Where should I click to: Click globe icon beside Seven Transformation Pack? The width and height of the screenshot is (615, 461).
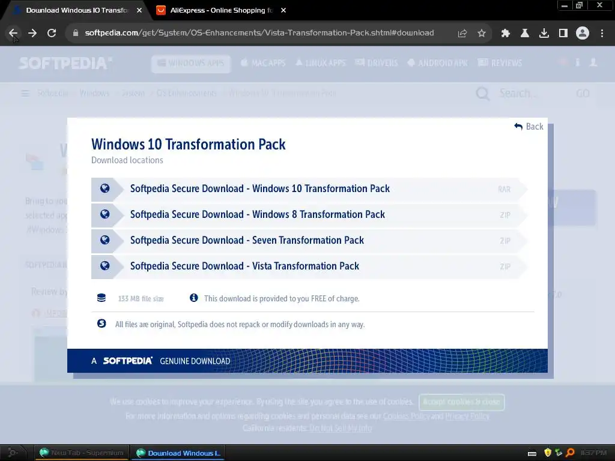pyautogui.click(x=105, y=240)
